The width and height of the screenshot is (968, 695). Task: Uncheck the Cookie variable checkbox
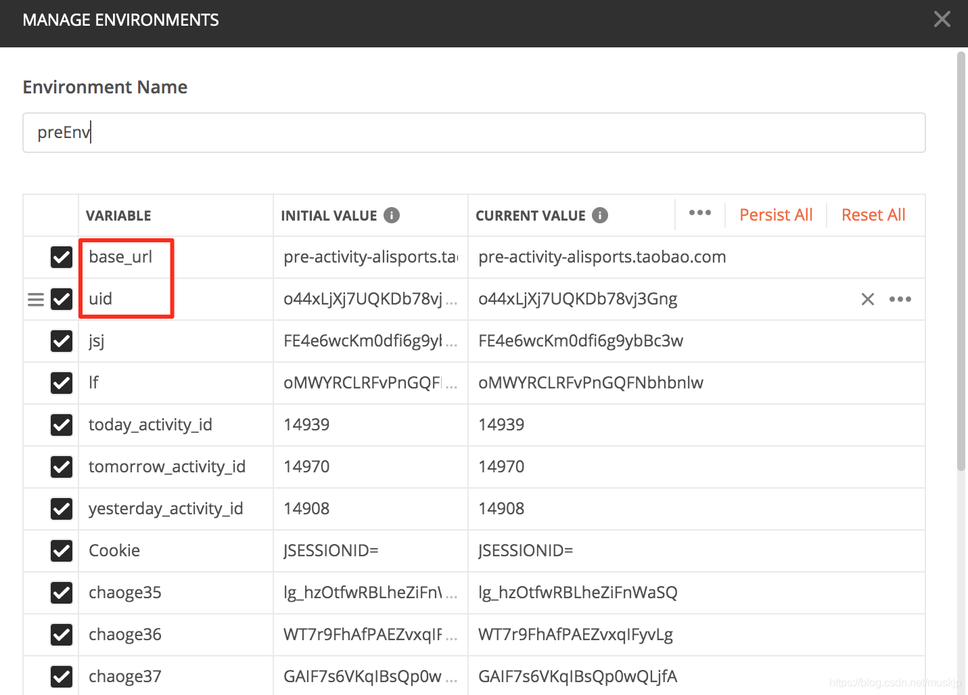coord(62,551)
